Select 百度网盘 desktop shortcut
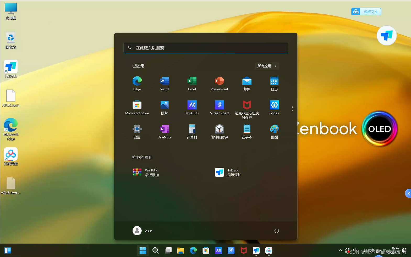Image resolution: width=411 pixels, height=257 pixels. tap(11, 157)
